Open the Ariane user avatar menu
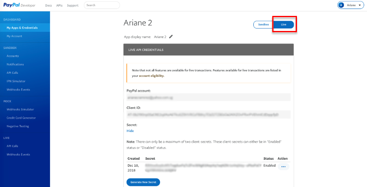 tap(350, 5)
